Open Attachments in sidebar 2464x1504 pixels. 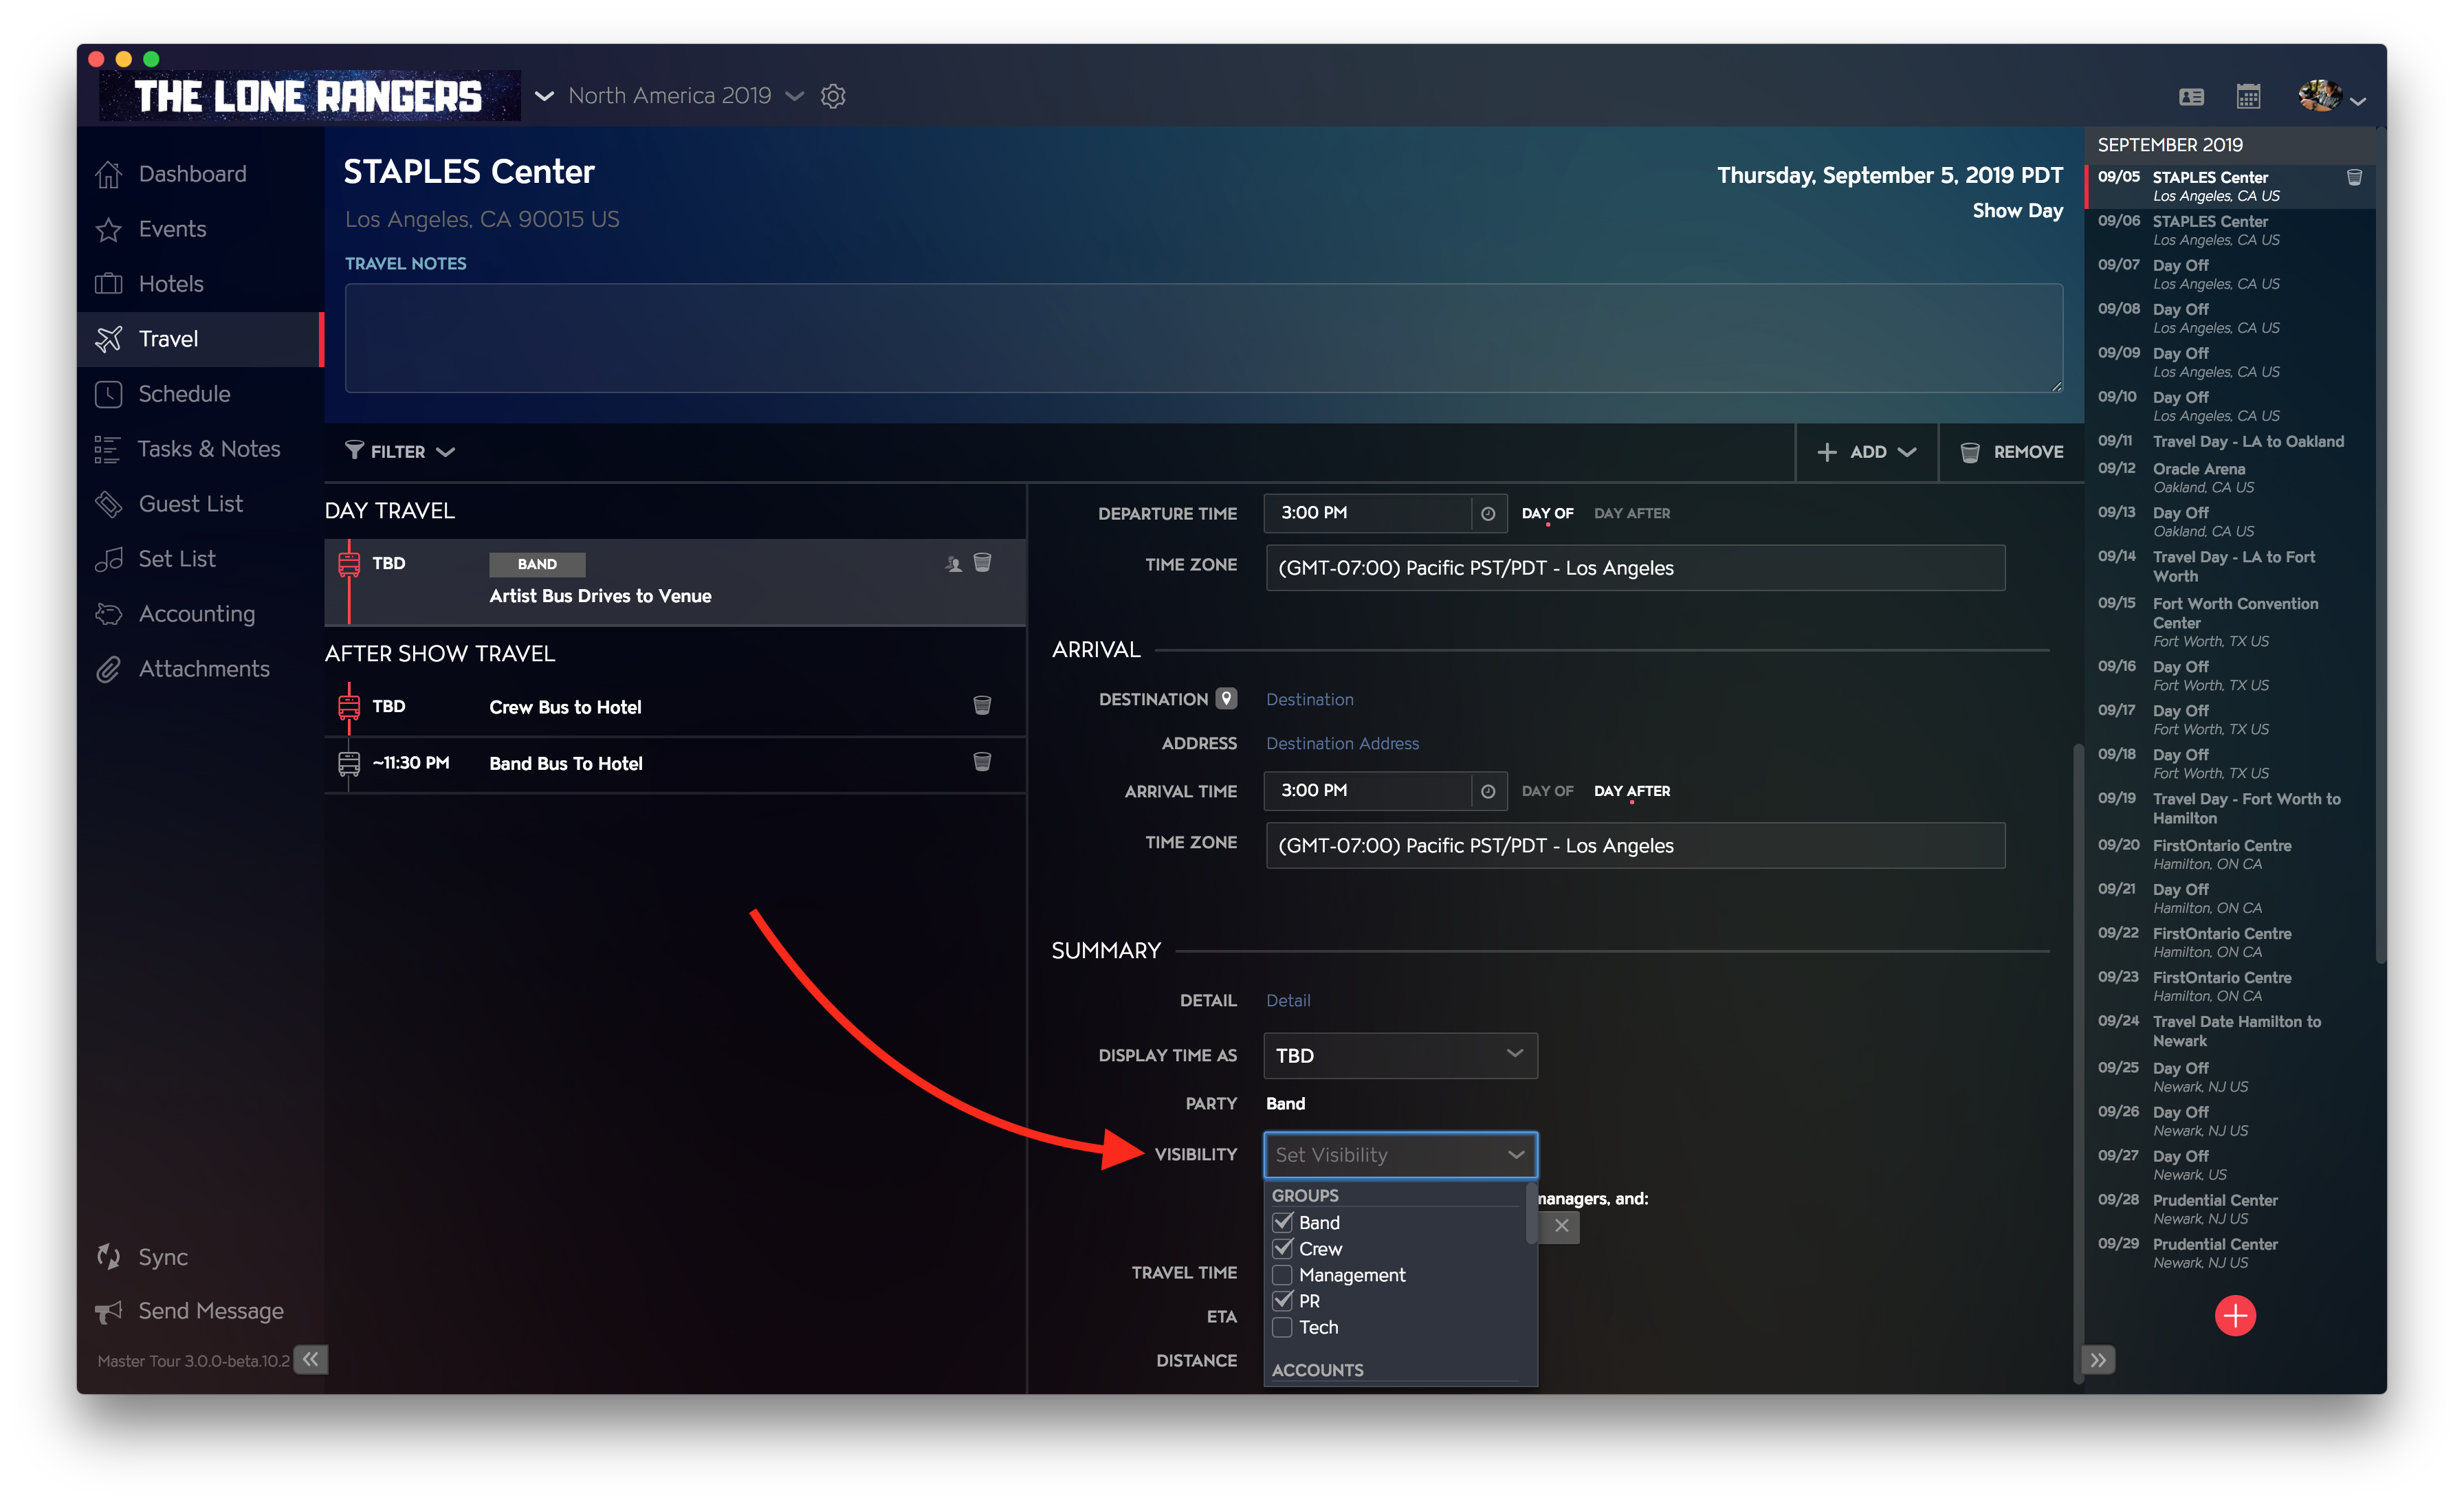(200, 669)
